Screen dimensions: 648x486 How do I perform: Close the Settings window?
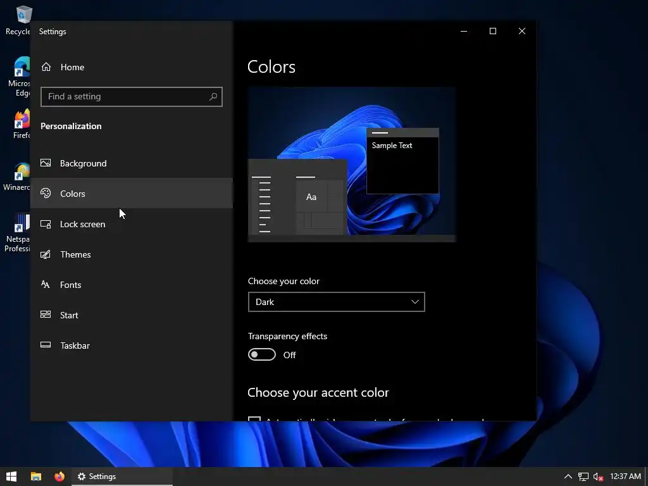pos(522,32)
